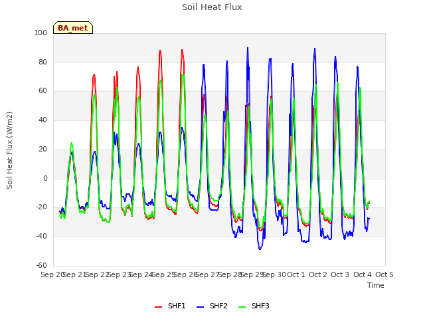This screenshot has height=319, width=425.
Task: Toggle the SHF1 legend entry
Action: click(170, 306)
